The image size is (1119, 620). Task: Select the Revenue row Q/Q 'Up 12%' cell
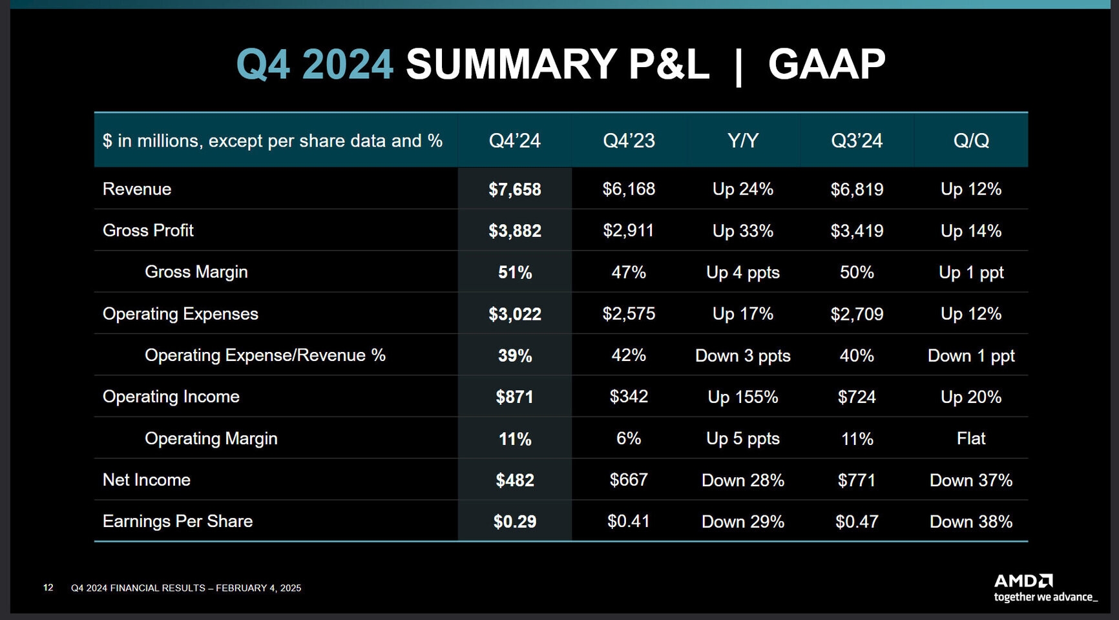tap(971, 189)
